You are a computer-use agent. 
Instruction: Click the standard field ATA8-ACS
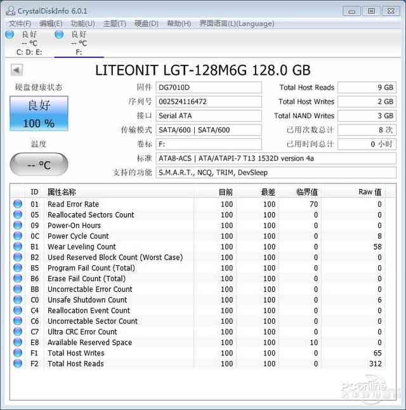pos(276,158)
